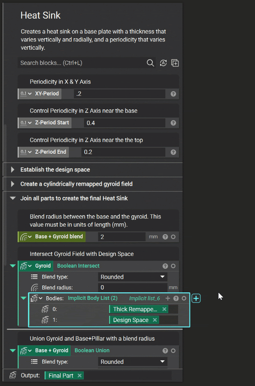Click the Boolean Intersect link

click(78, 266)
